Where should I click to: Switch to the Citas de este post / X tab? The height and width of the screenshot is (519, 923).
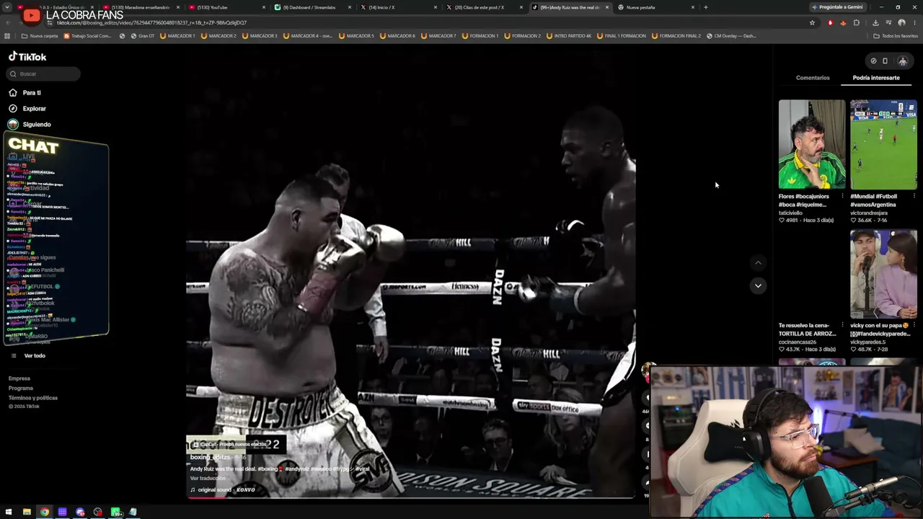483,7
